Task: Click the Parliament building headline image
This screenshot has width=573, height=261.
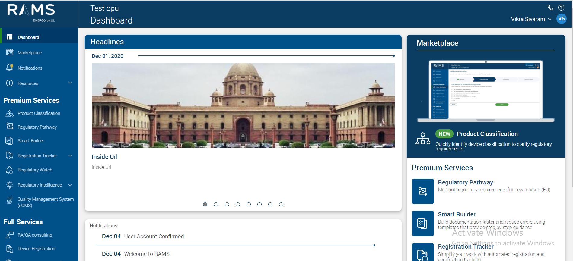Action: pos(243,105)
